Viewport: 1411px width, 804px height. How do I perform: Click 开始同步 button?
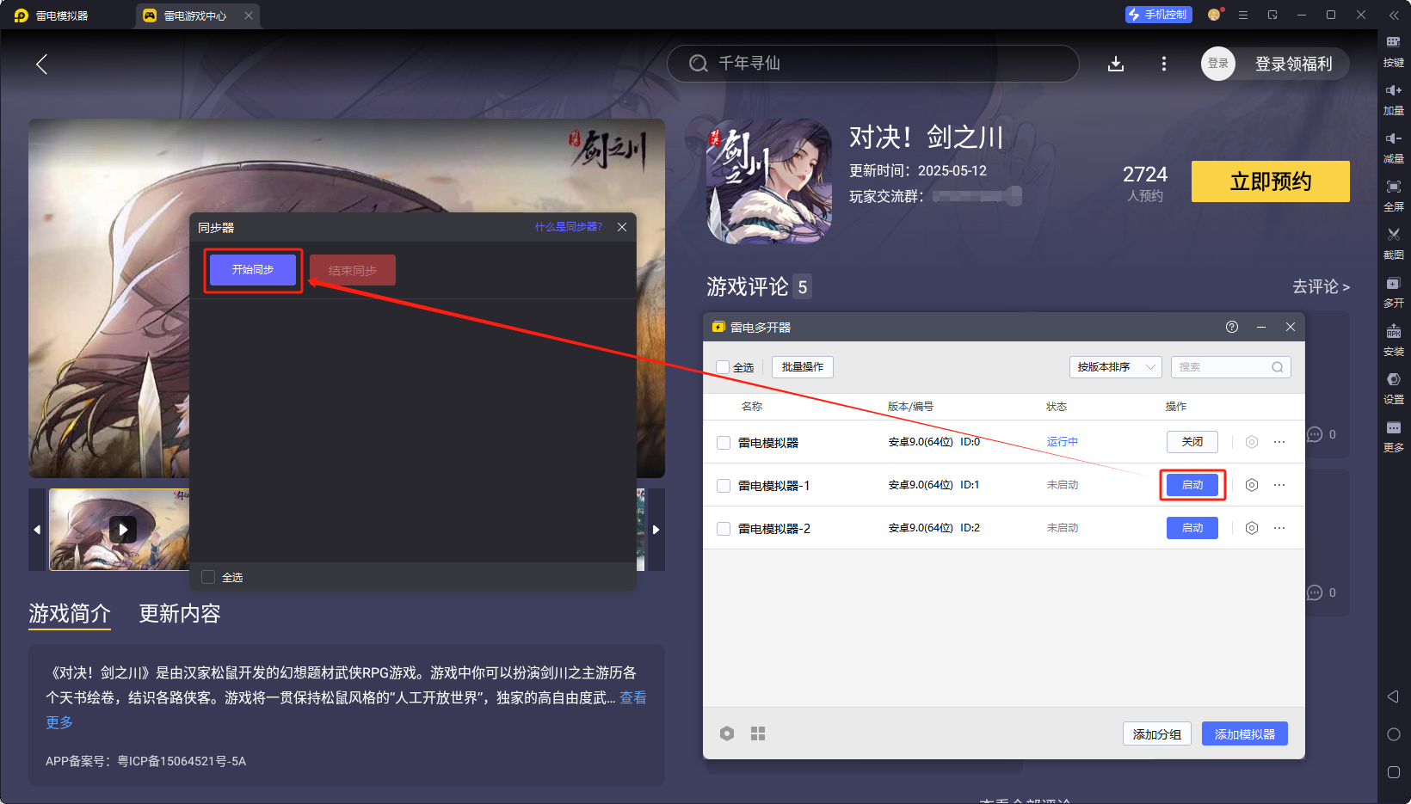pos(253,270)
